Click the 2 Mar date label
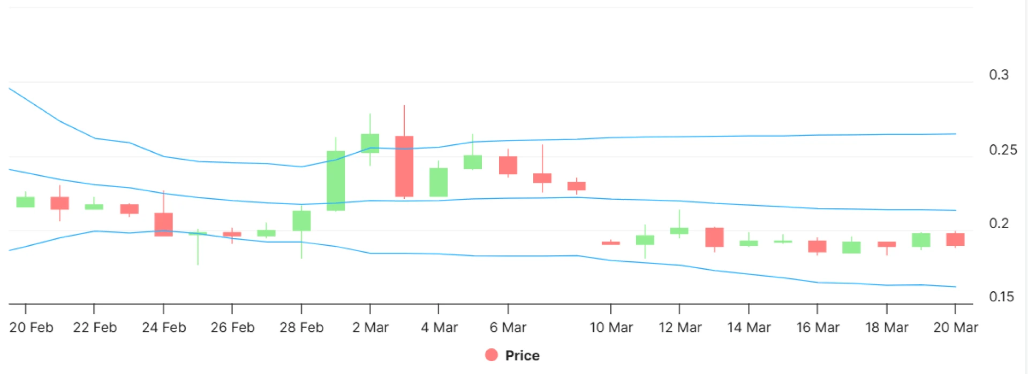 [370, 328]
